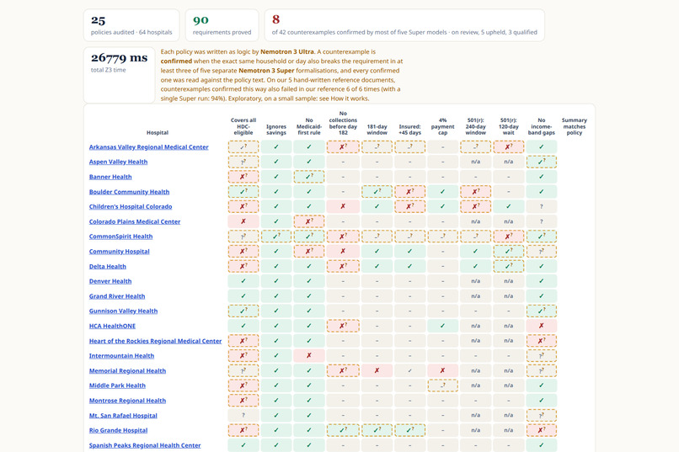679x452 pixels.
Task: Select Middle Park Health's dashed cell under 4% payment cap
Action: 442,386
